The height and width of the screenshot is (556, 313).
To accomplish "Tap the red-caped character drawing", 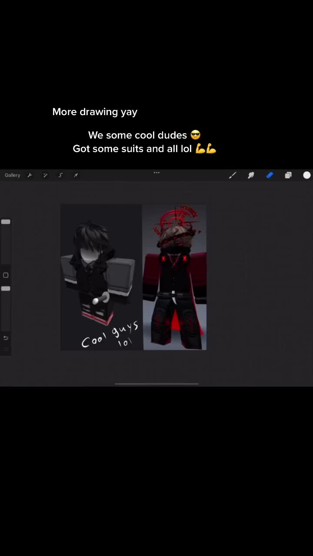I will [175, 278].
